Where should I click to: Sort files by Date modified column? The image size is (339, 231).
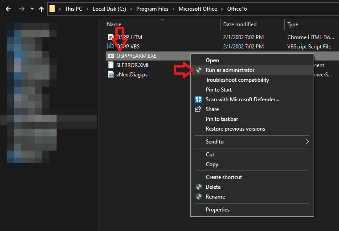tap(240, 24)
